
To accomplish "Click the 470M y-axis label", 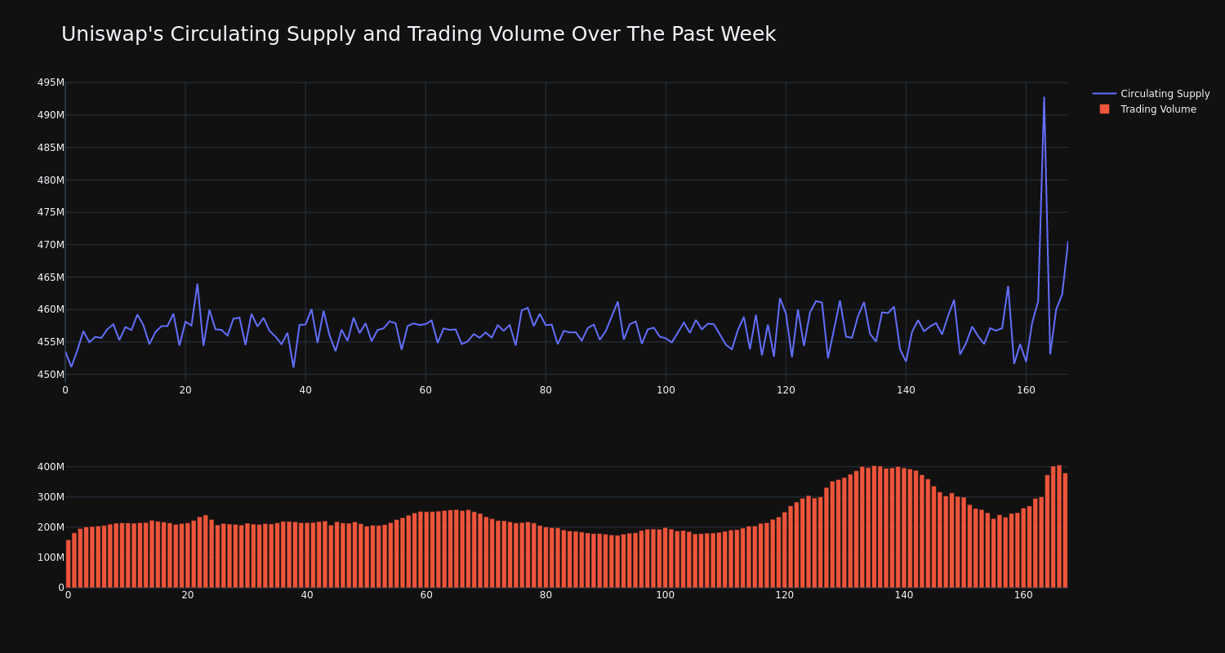I will [51, 245].
